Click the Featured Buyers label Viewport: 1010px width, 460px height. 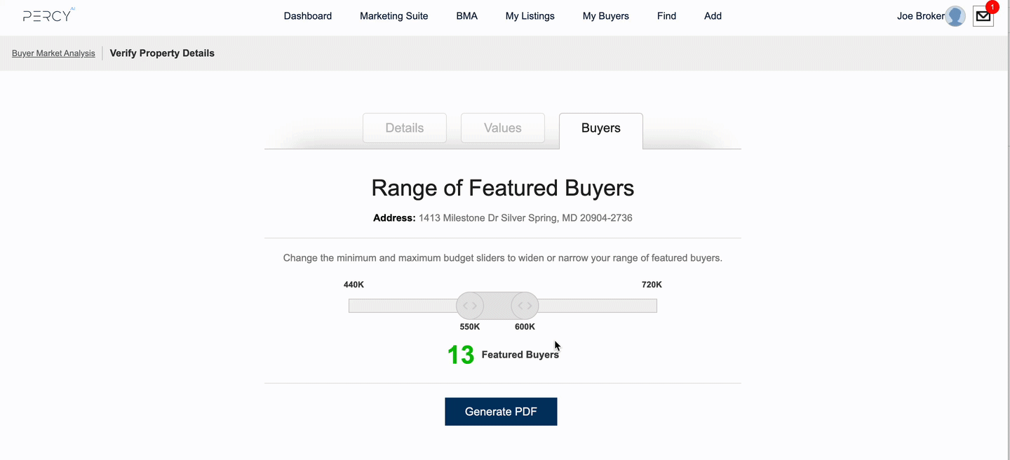pyautogui.click(x=520, y=355)
